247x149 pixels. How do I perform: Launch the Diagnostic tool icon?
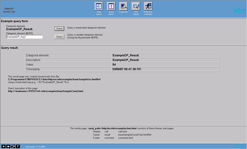pos(123,6)
